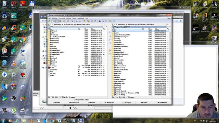
Task: Click the F6 Áthelyezés button
Action: click(109, 102)
